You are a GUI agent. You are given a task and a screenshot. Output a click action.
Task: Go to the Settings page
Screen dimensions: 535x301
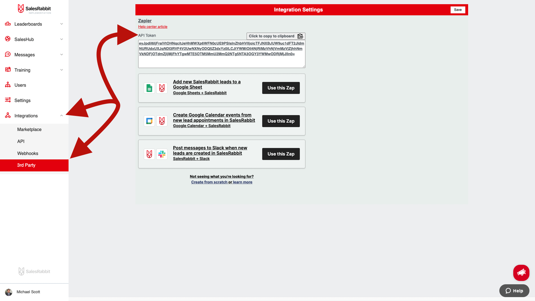[34, 100]
